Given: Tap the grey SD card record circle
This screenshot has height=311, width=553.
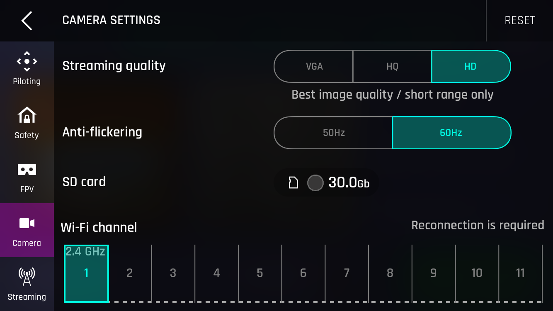Looking at the screenshot, I should pyautogui.click(x=315, y=182).
